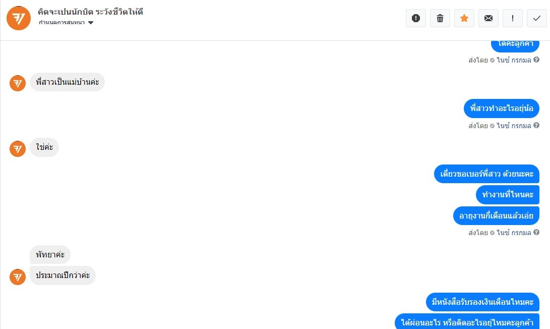550x329 pixels.
Task: Mark conversation unread with the envelope icon
Action: point(488,18)
